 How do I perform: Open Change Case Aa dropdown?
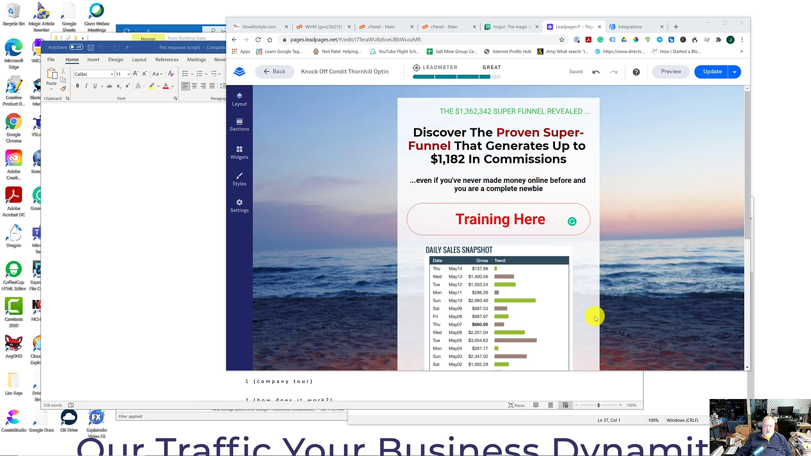pyautogui.click(x=157, y=74)
